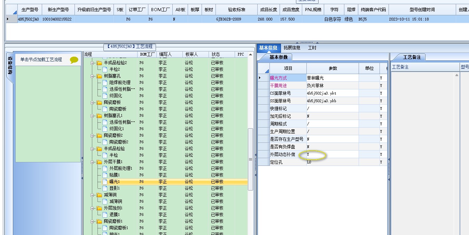Click the document icon beside 显影1
The height and width of the screenshot is (235, 469).
(x=105, y=188)
